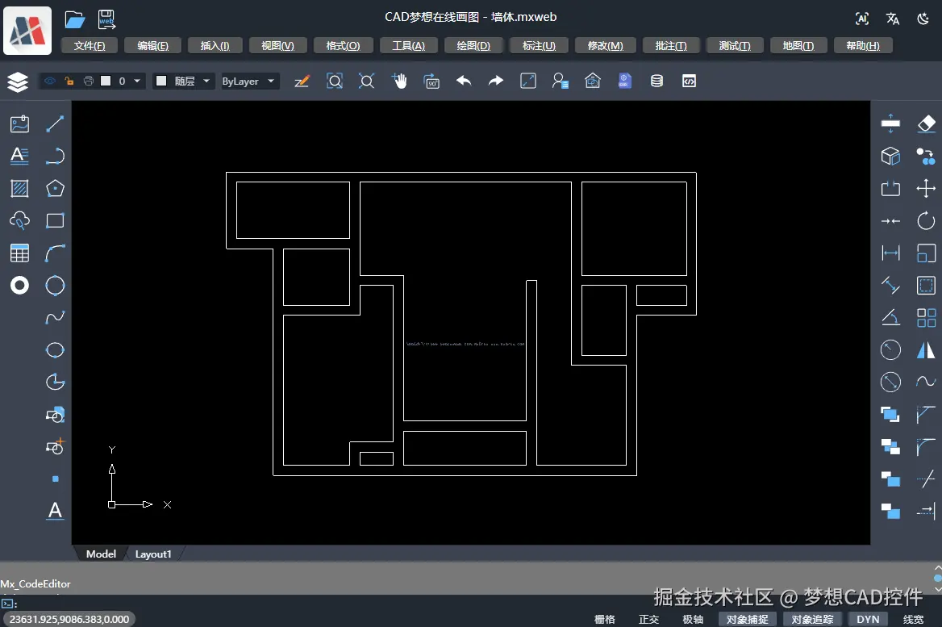Select the Fillet tool
The height and width of the screenshot is (627, 942).
coord(926,447)
